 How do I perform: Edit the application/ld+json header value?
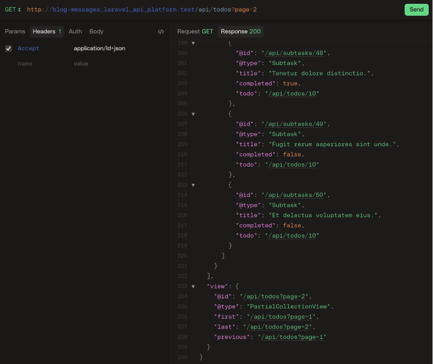(100, 48)
